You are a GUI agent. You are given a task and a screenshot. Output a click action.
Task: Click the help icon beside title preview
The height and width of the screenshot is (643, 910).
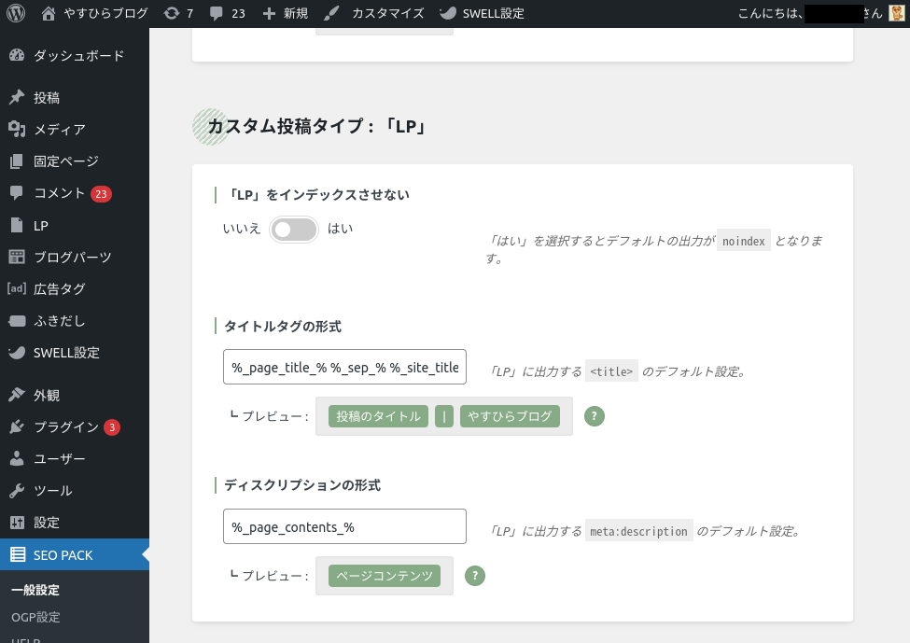595,416
